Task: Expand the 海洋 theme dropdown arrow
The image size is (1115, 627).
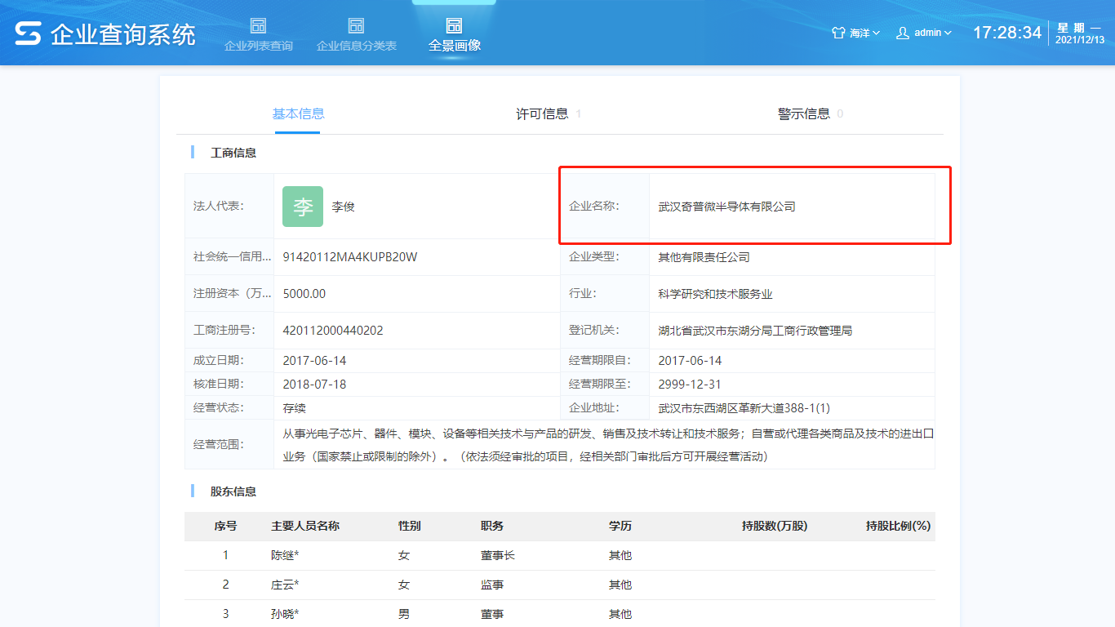Action: pyautogui.click(x=876, y=33)
